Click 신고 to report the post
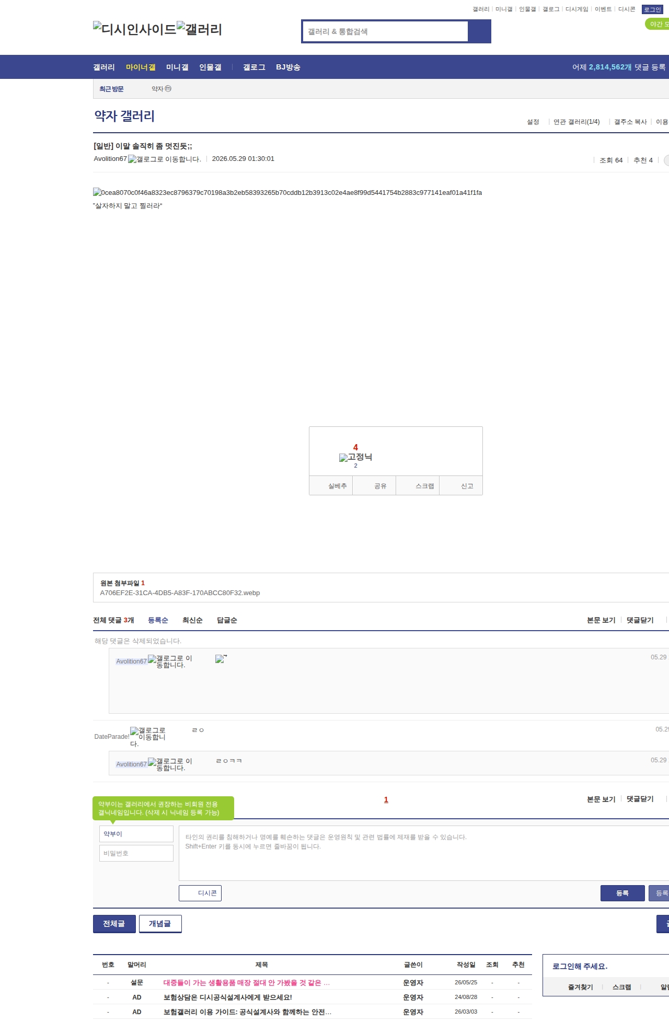 461,485
